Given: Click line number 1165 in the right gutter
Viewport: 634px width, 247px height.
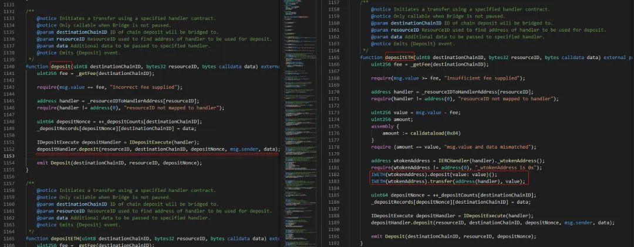Looking at the screenshot, I should tap(333, 57).
